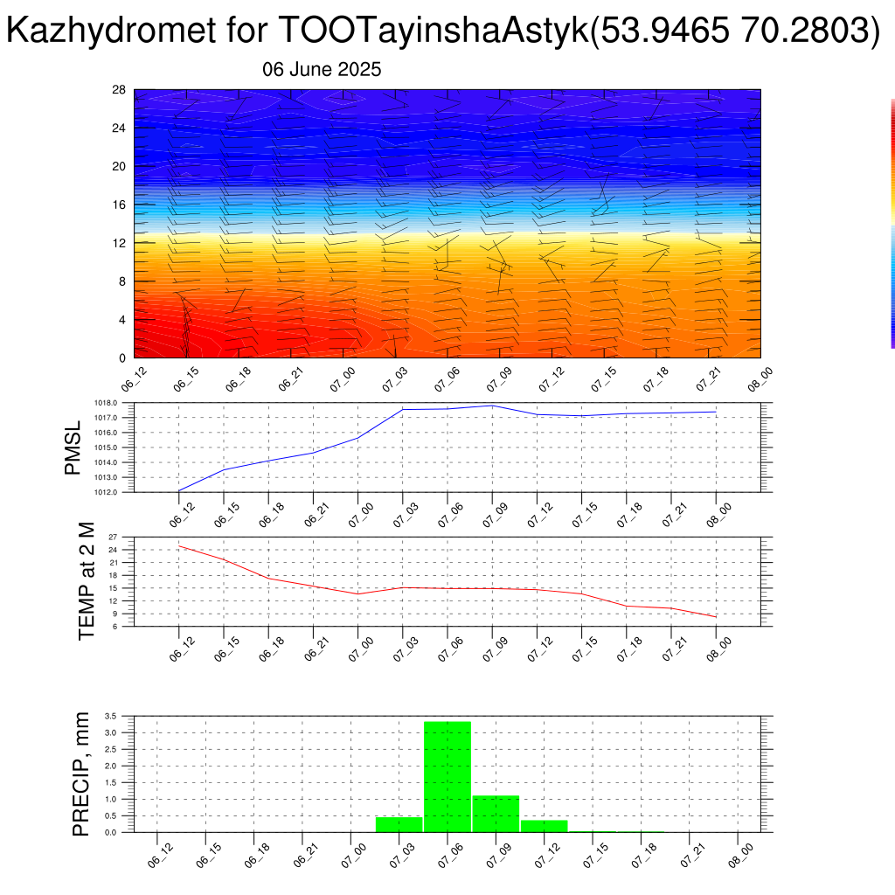
Task: Click the 27 value on TEMP axis
Action: tap(113, 538)
